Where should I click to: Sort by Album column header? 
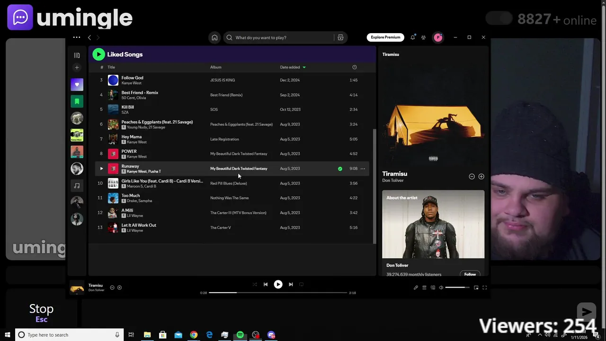pyautogui.click(x=216, y=67)
